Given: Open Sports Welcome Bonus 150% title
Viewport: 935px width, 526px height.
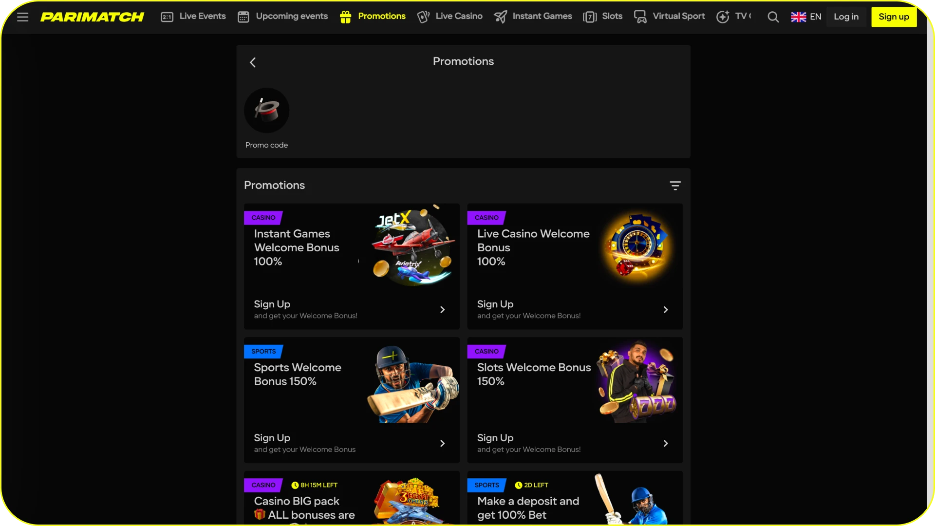Looking at the screenshot, I should (x=298, y=374).
